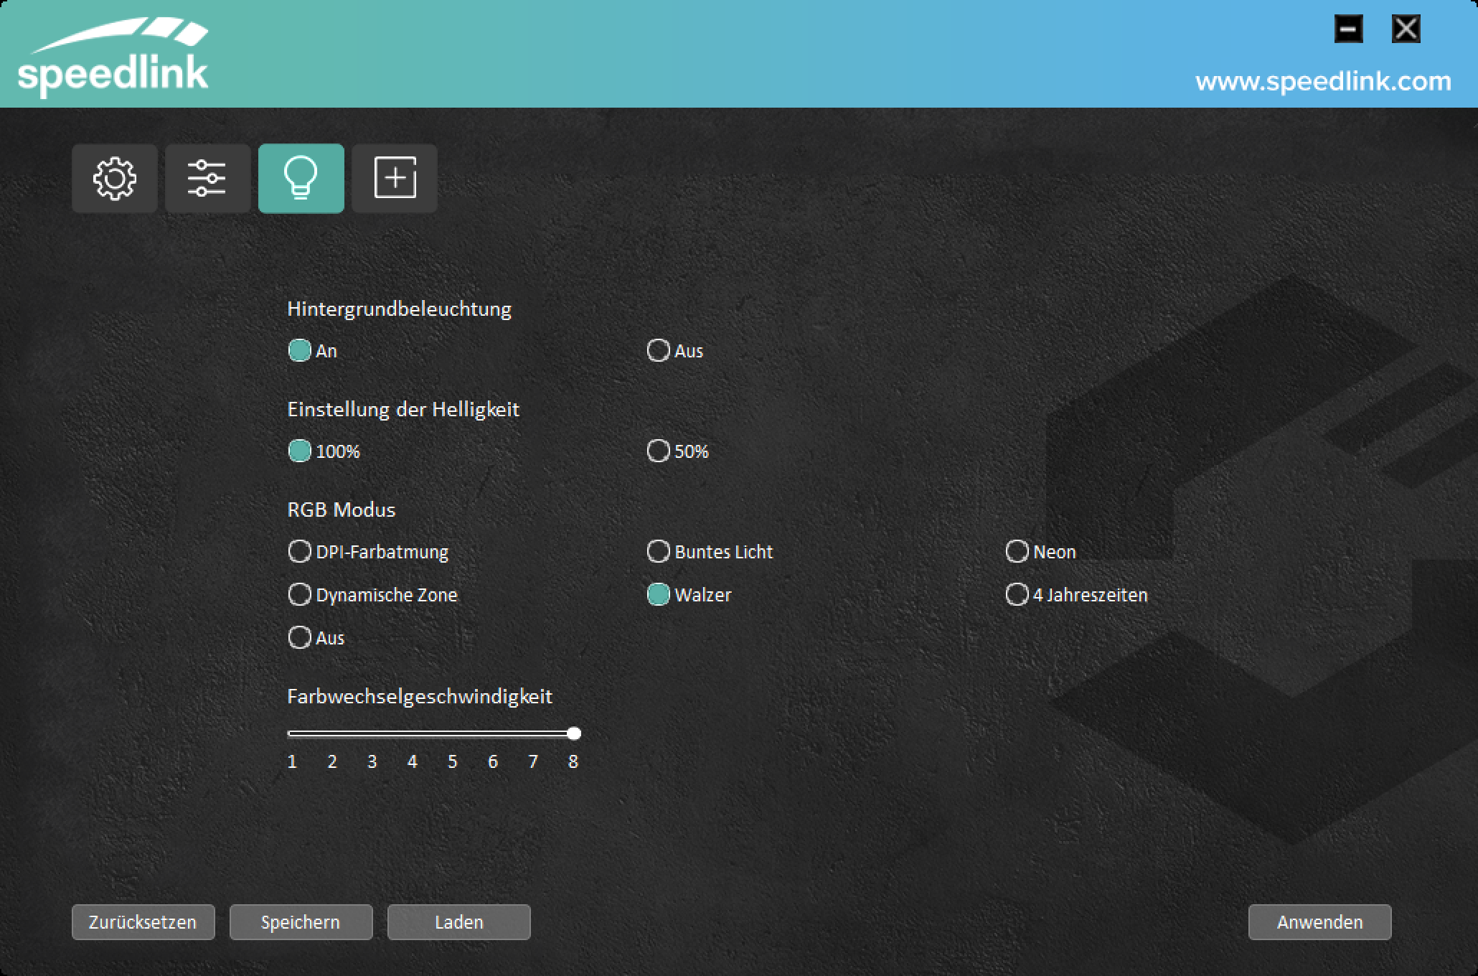1478x976 pixels.
Task: Click the Zurücksetzen button
Action: pyautogui.click(x=143, y=922)
